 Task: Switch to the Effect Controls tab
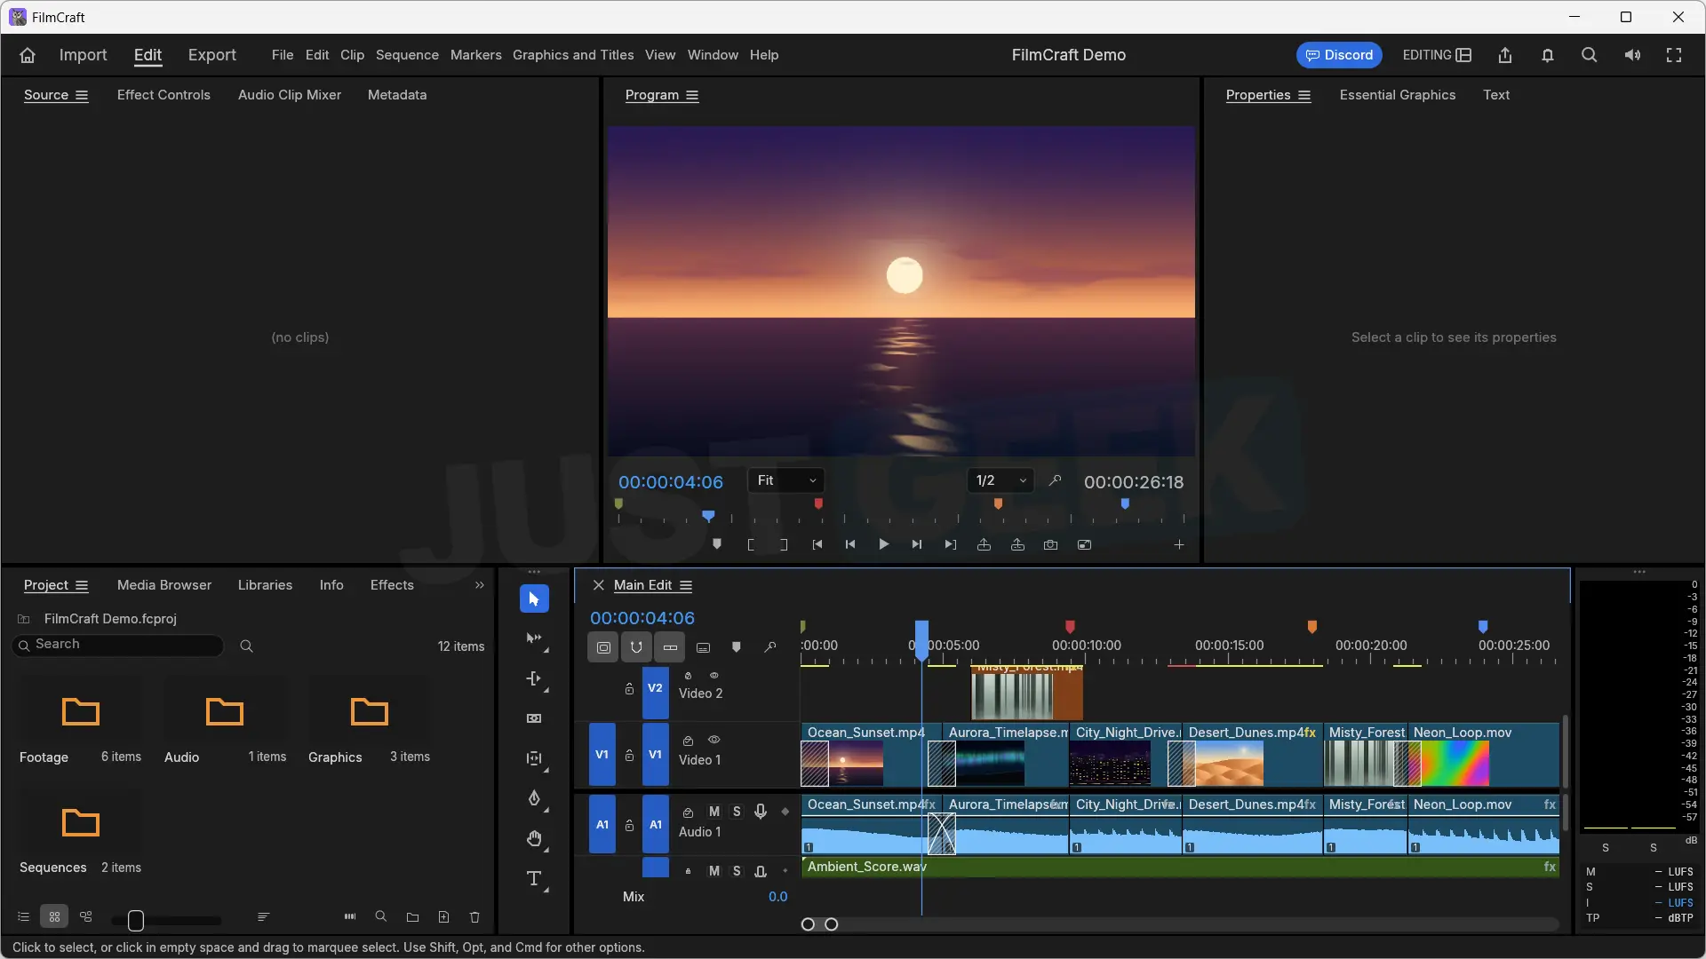pyautogui.click(x=163, y=95)
